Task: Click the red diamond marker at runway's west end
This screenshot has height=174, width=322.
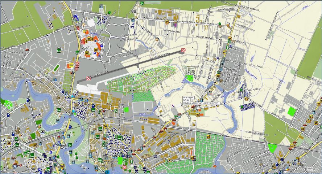Action: point(89,78)
